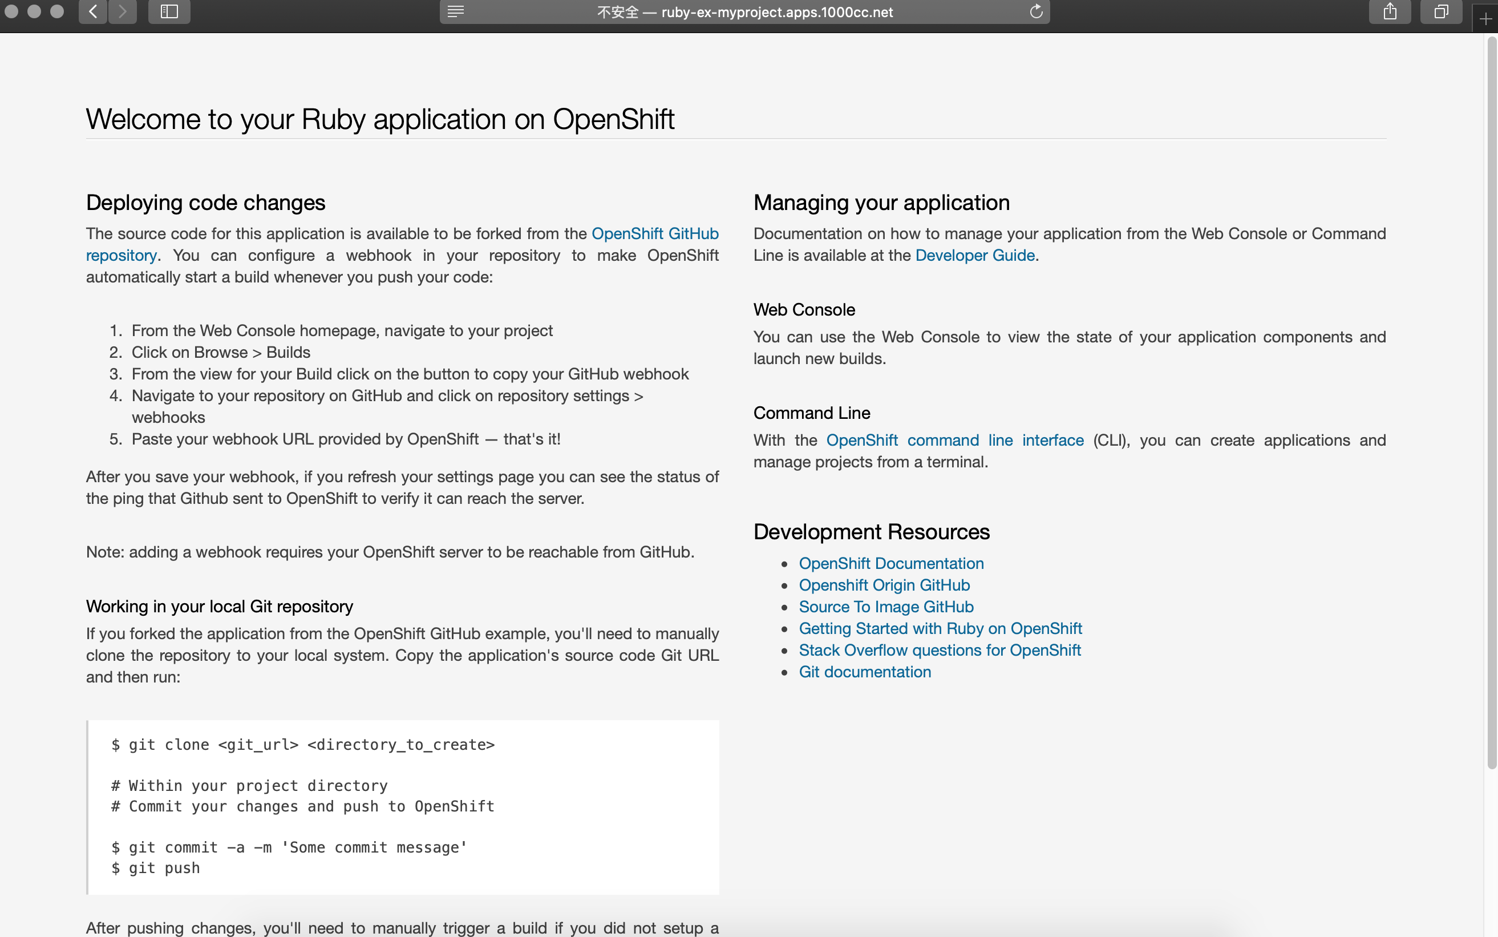Open Source To Image GitHub link
Image resolution: width=1498 pixels, height=937 pixels.
(886, 607)
